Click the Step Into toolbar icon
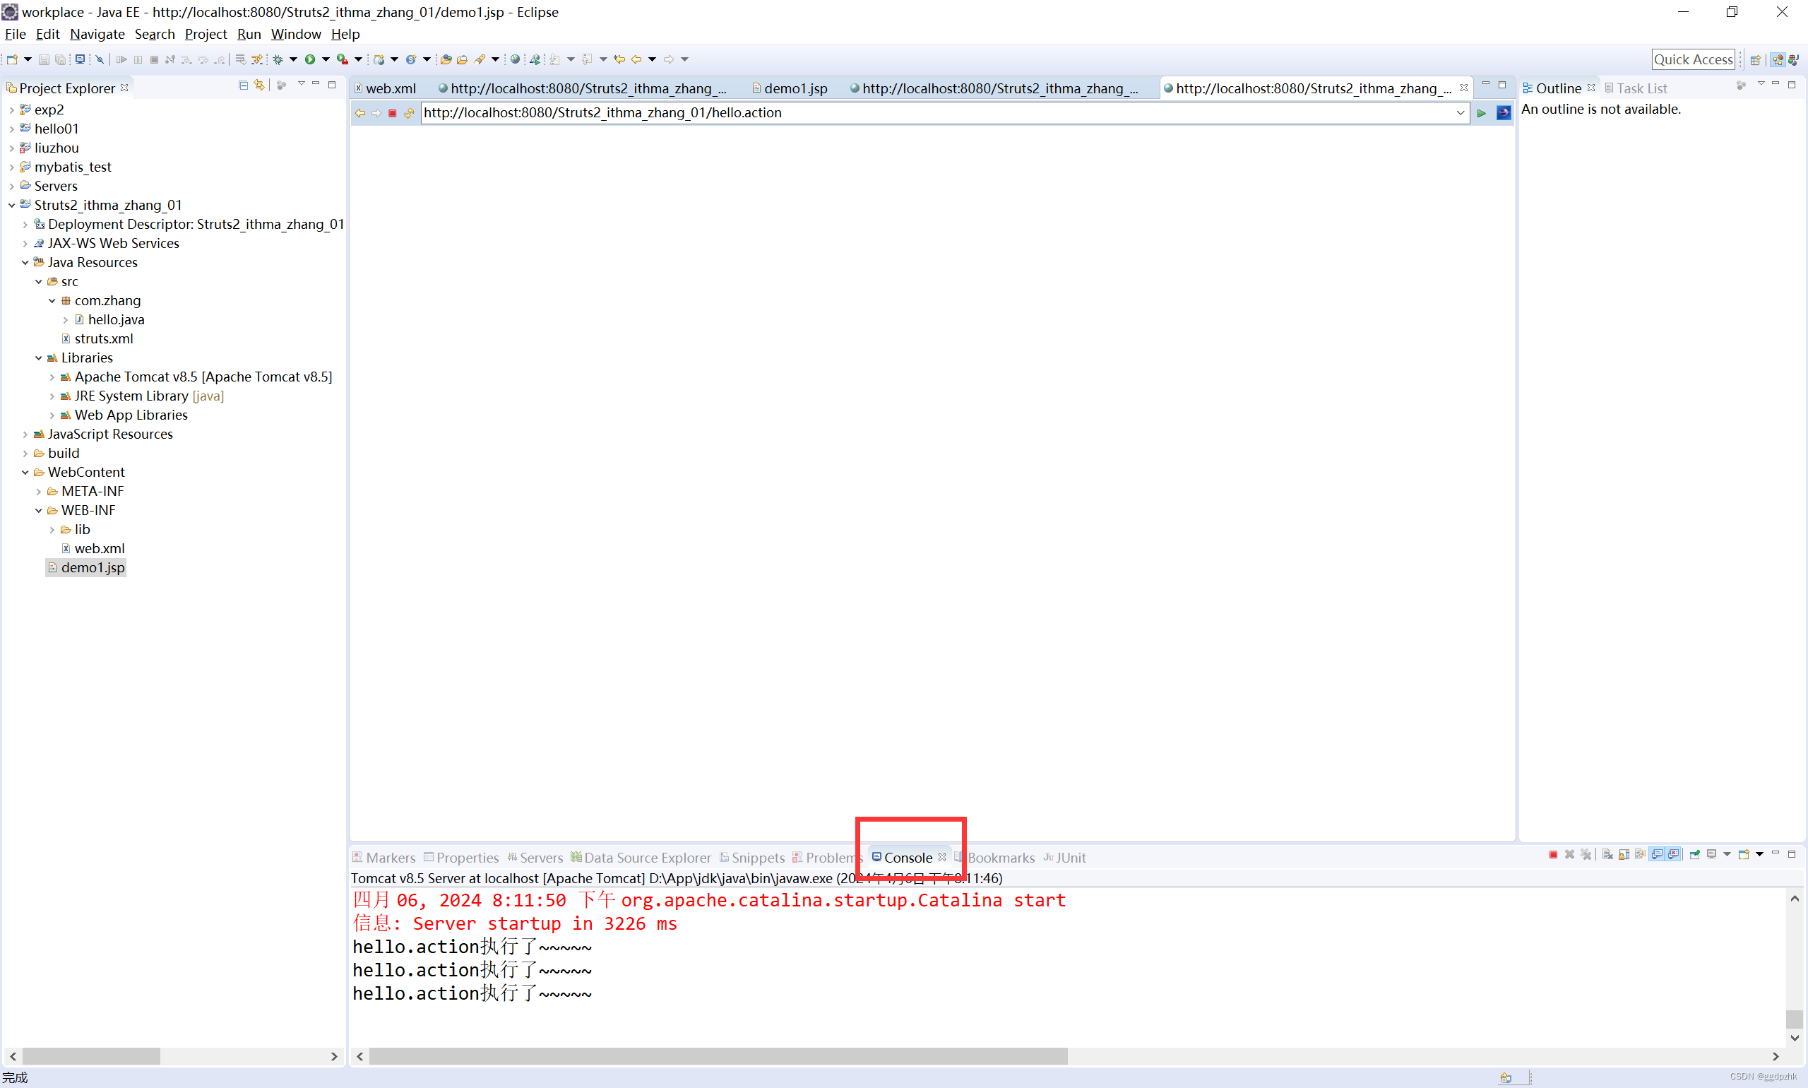The width and height of the screenshot is (1808, 1088). click(x=187, y=59)
